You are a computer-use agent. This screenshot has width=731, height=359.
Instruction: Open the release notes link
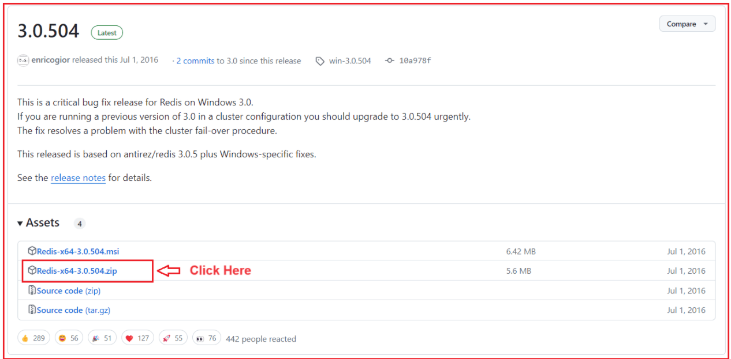click(78, 177)
